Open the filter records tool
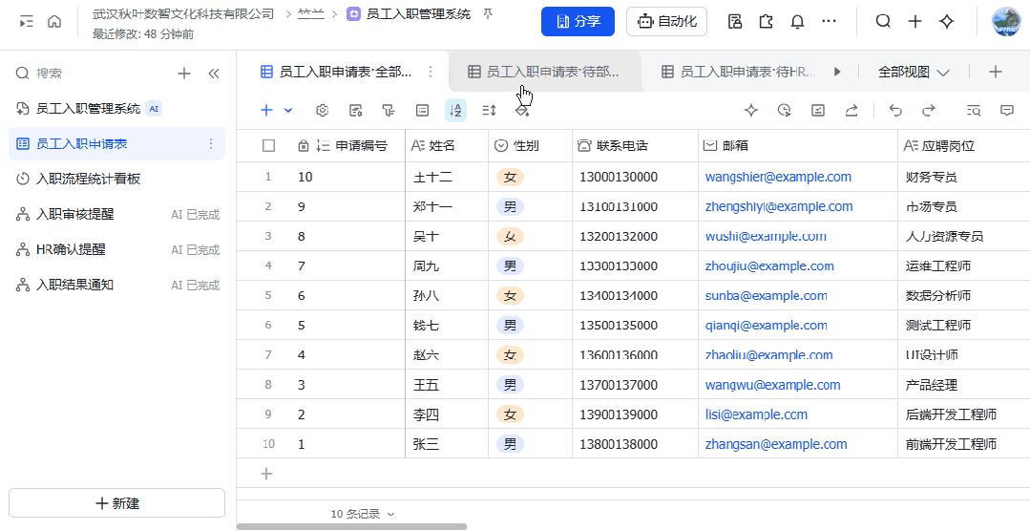Image resolution: width=1030 pixels, height=531 pixels. tap(389, 111)
